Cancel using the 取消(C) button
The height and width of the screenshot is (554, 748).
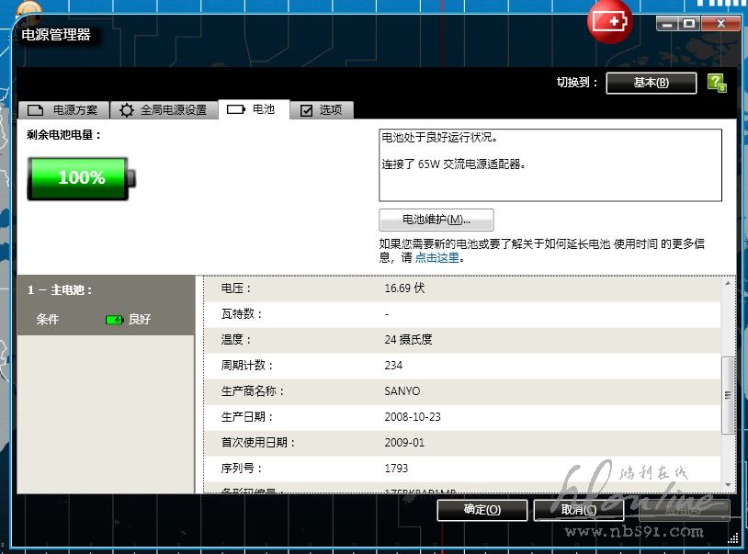(x=578, y=510)
